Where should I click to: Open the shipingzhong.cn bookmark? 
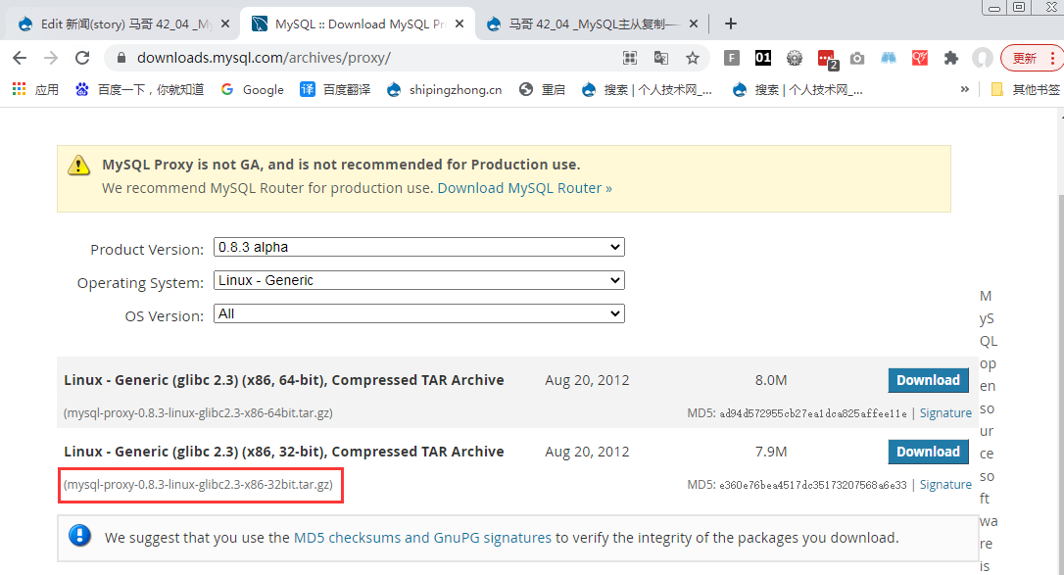[445, 89]
